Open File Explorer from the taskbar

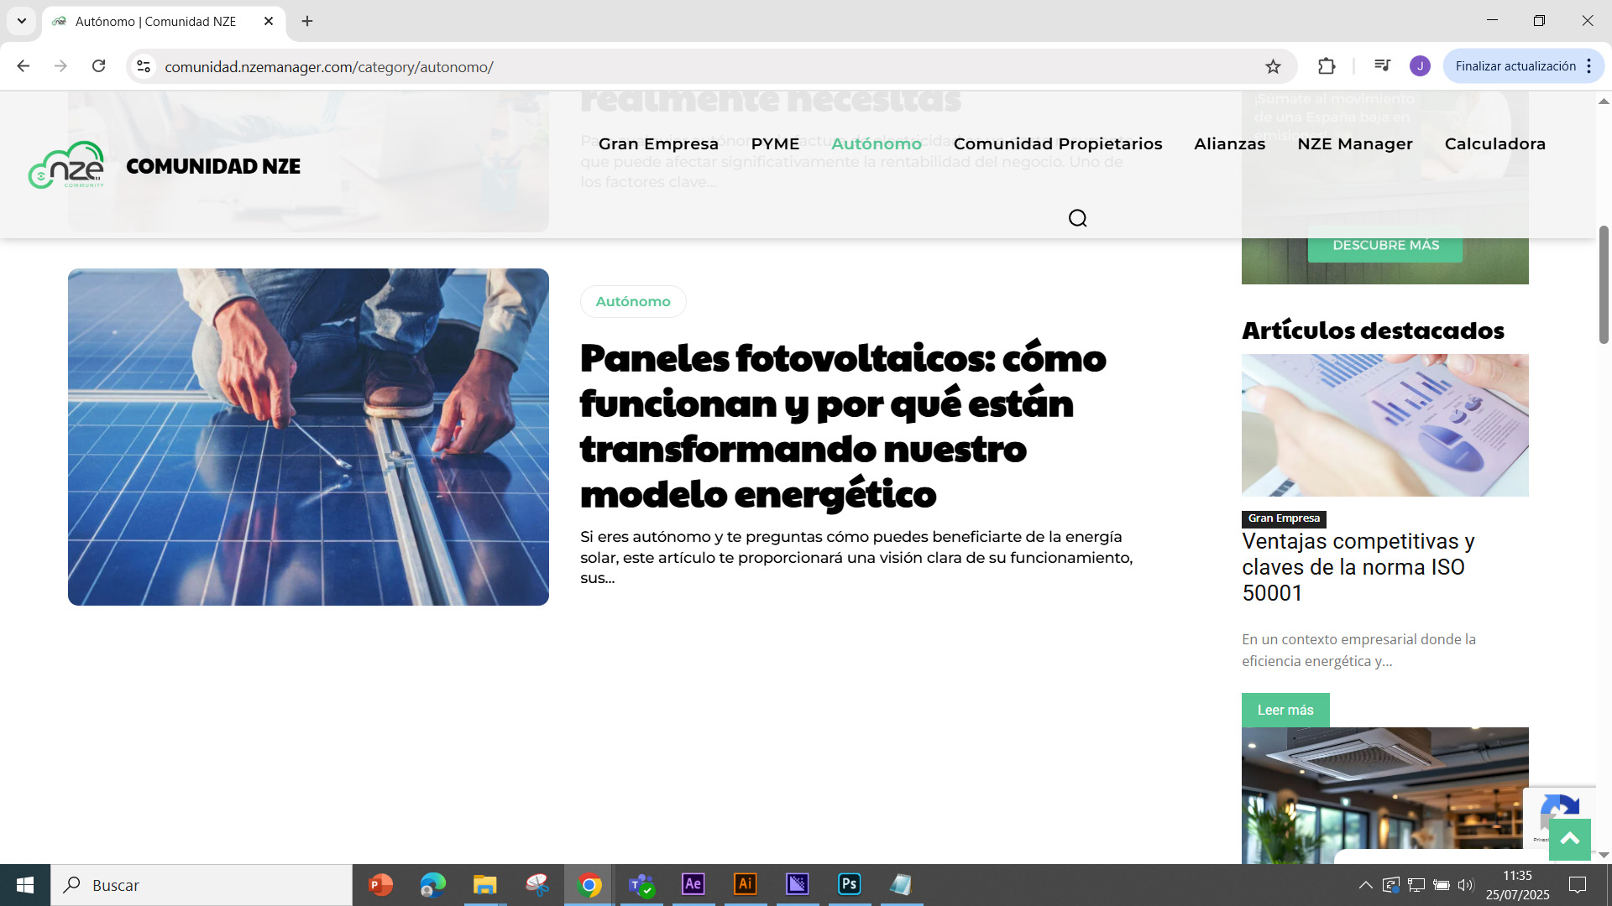point(485,885)
